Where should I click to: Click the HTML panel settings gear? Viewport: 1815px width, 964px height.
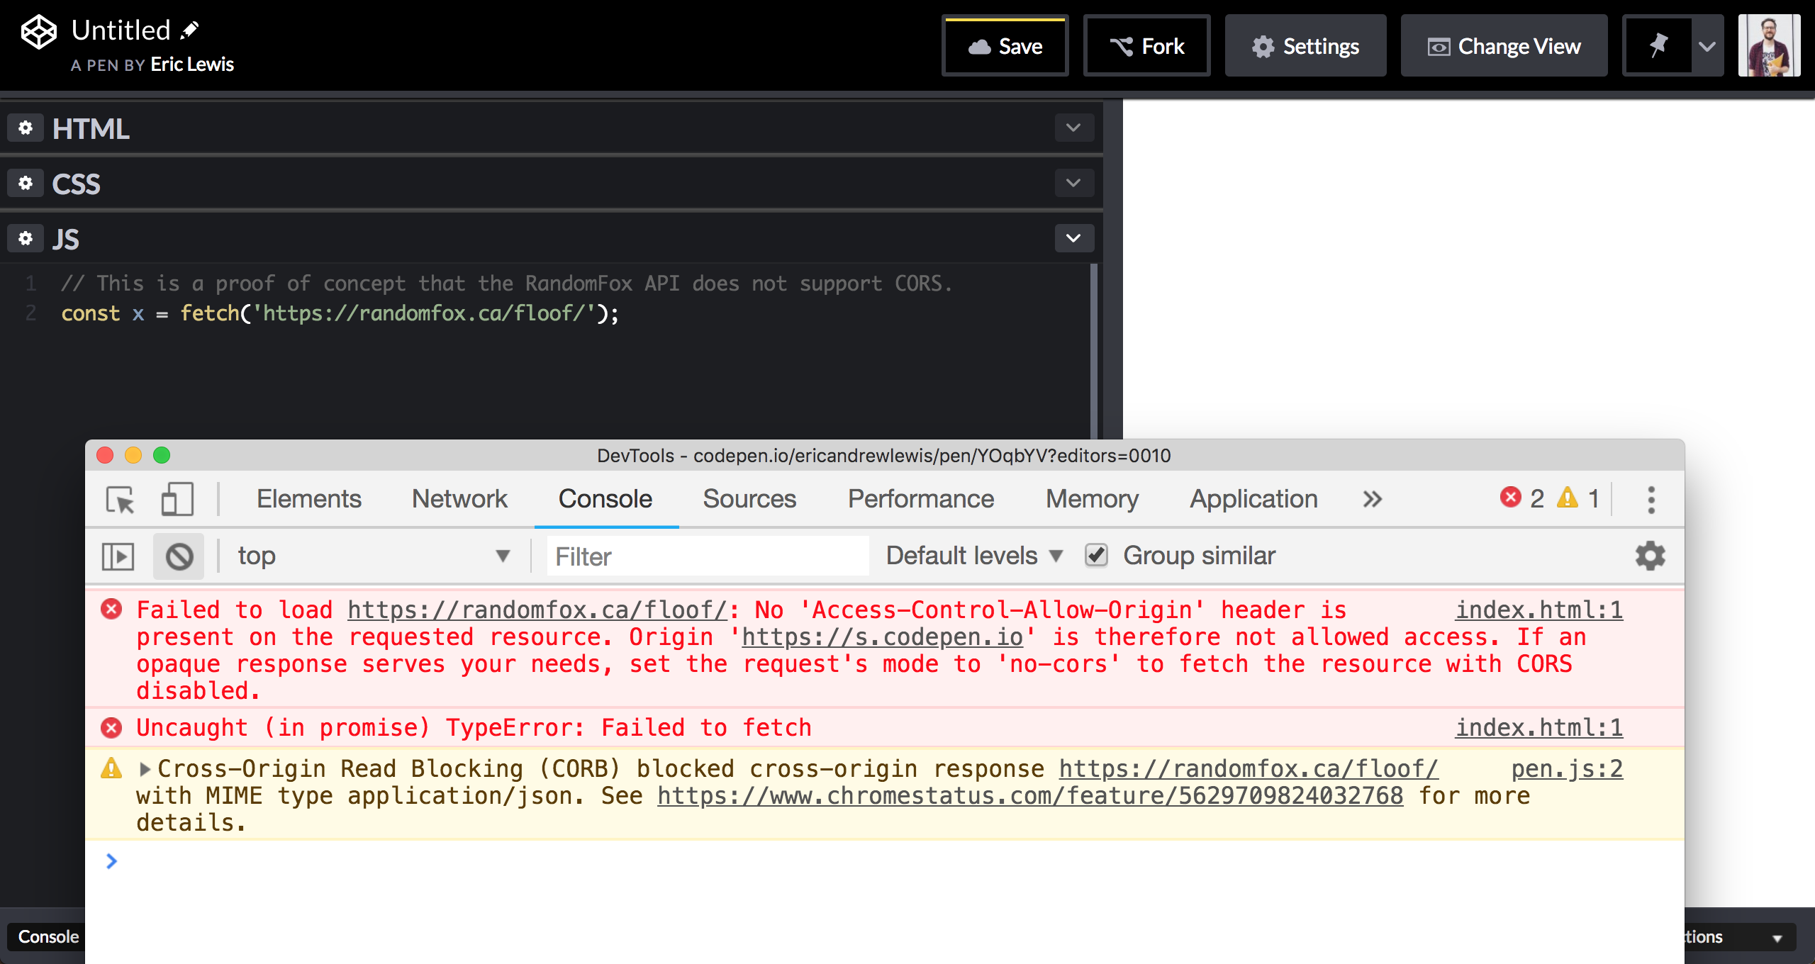[26, 128]
